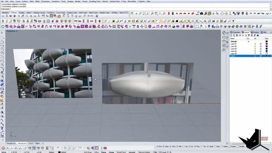Enable the Project osnap checkbox
The width and height of the screenshot is (272, 153).
tap(230, 146)
